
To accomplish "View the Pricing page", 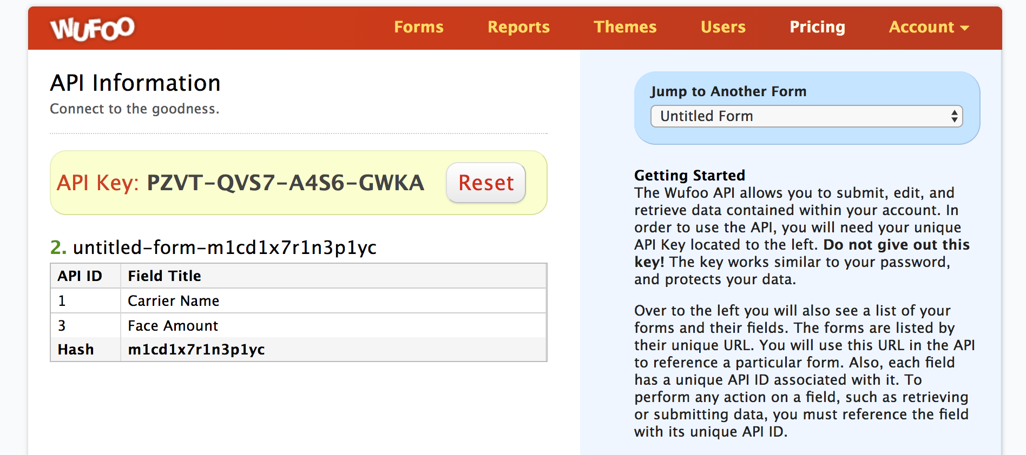I will [x=817, y=27].
